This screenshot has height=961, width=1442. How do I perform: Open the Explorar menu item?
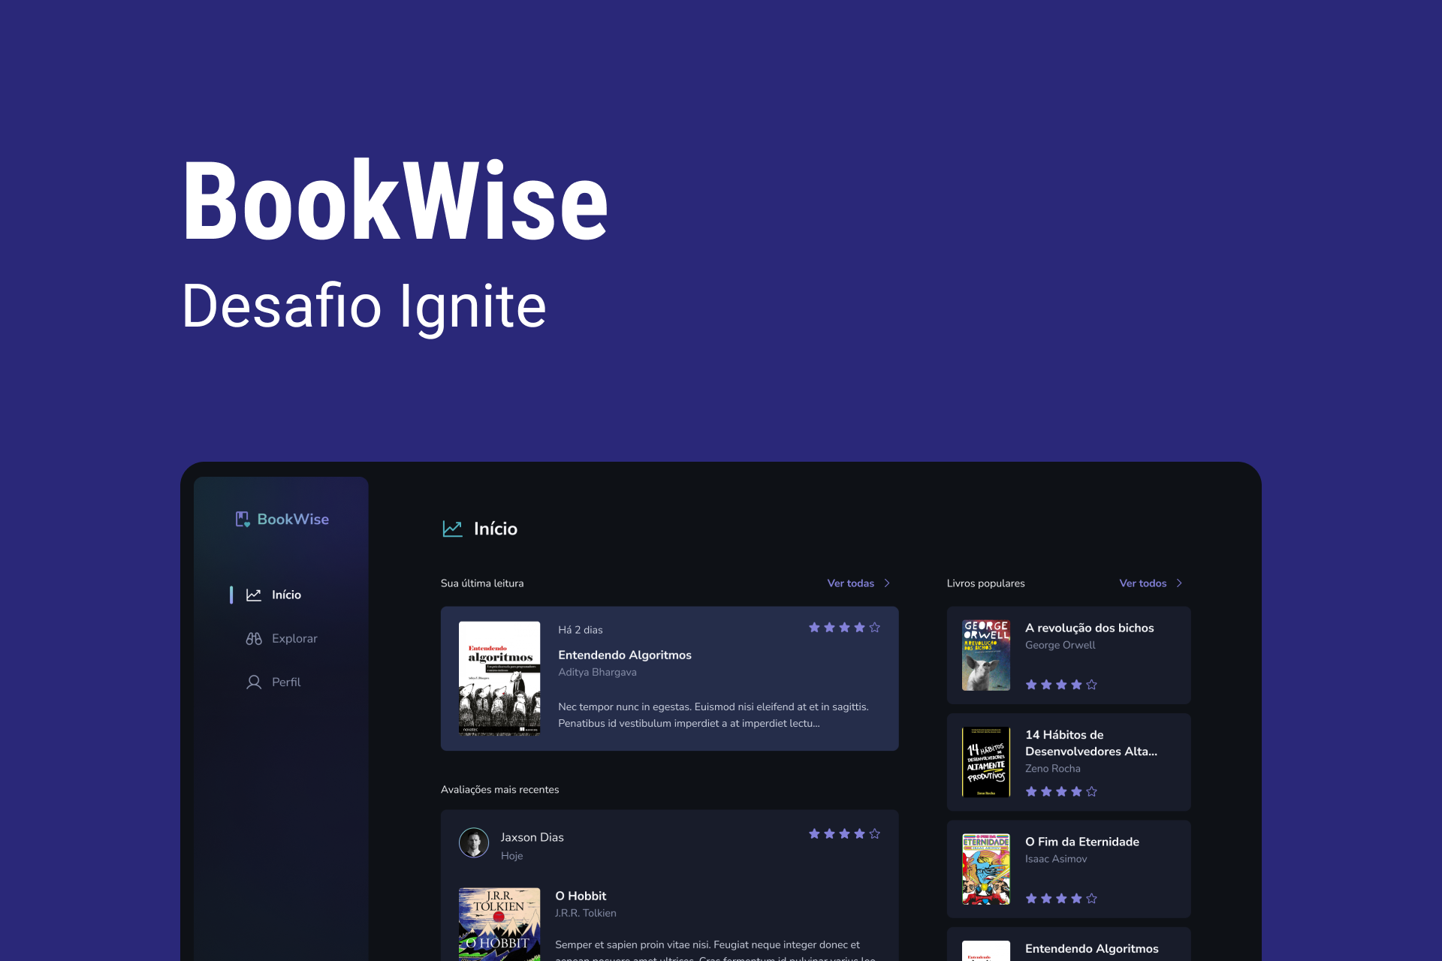coord(282,638)
